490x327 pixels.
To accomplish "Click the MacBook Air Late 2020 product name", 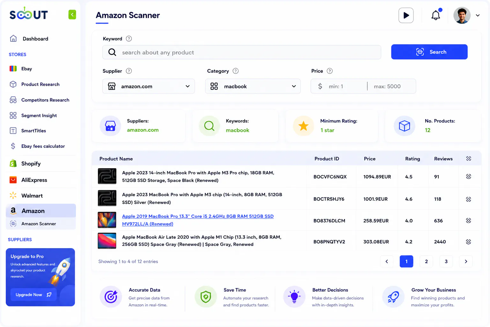I will [202, 241].
